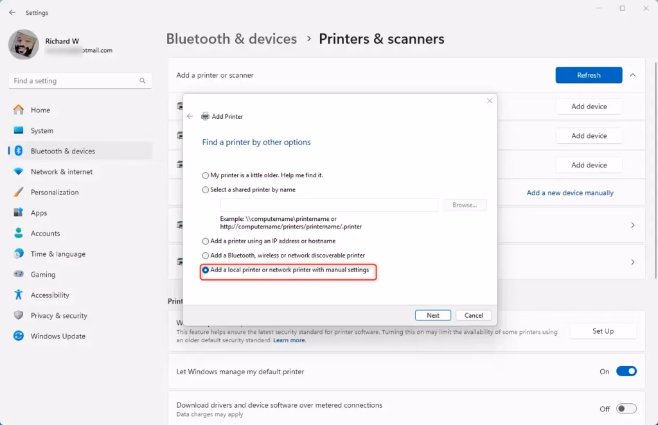
Task: Click the search magnifier icon
Action: (143, 81)
